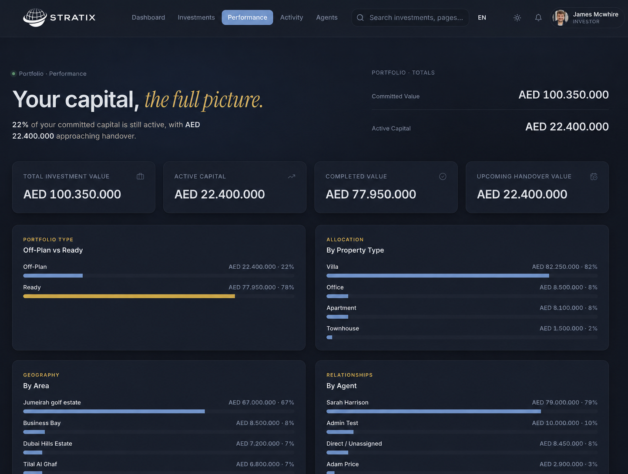Open the James Mcwhire investor account menu
The width and height of the screenshot is (628, 474).
[x=587, y=18]
